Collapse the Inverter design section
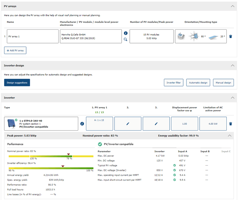 tap(232, 66)
